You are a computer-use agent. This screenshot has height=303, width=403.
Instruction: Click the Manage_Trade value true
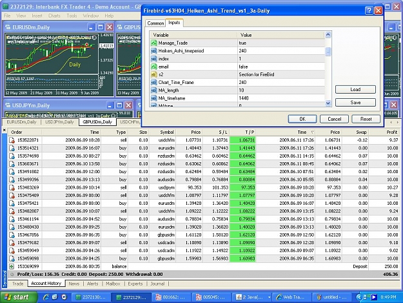(x=242, y=43)
